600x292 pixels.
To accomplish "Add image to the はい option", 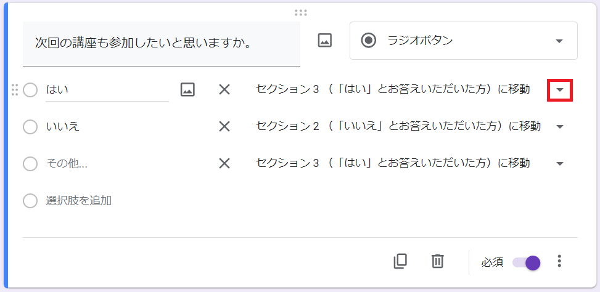I will (187, 90).
